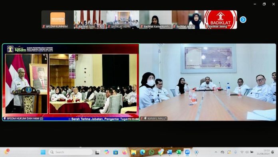Open Microsoft Word from the taskbar
Viewport: 278px width, 157px height.
(169, 152)
